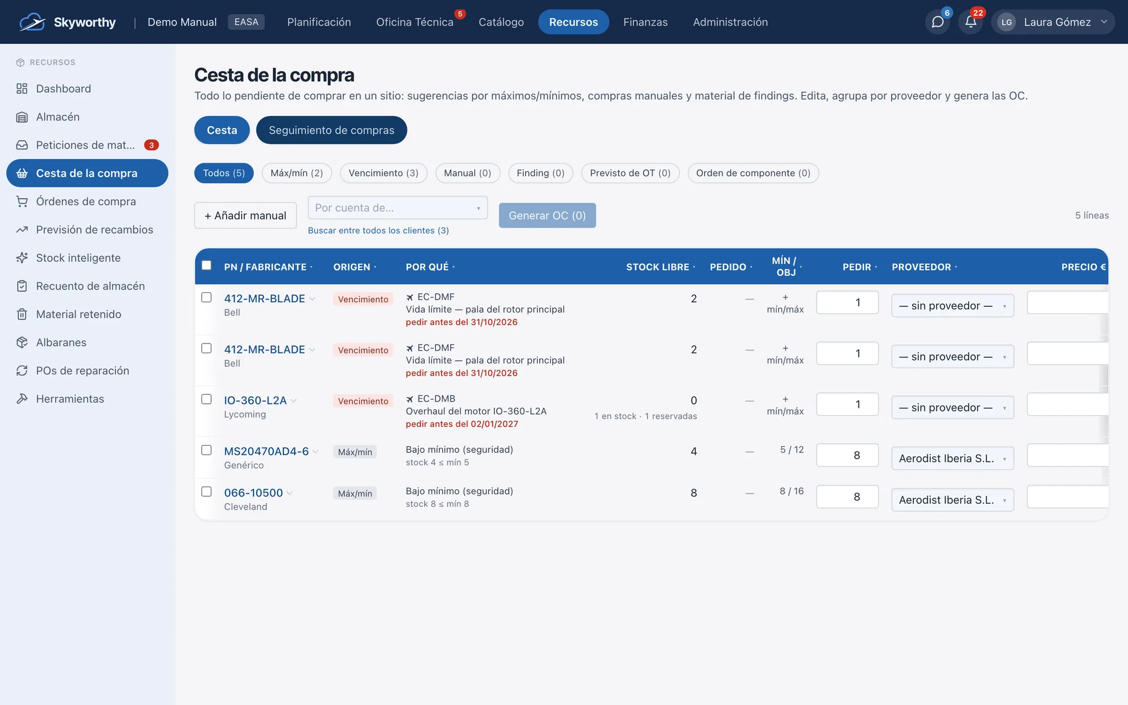Click the EASA badge in header
1128x705 pixels.
(246, 22)
